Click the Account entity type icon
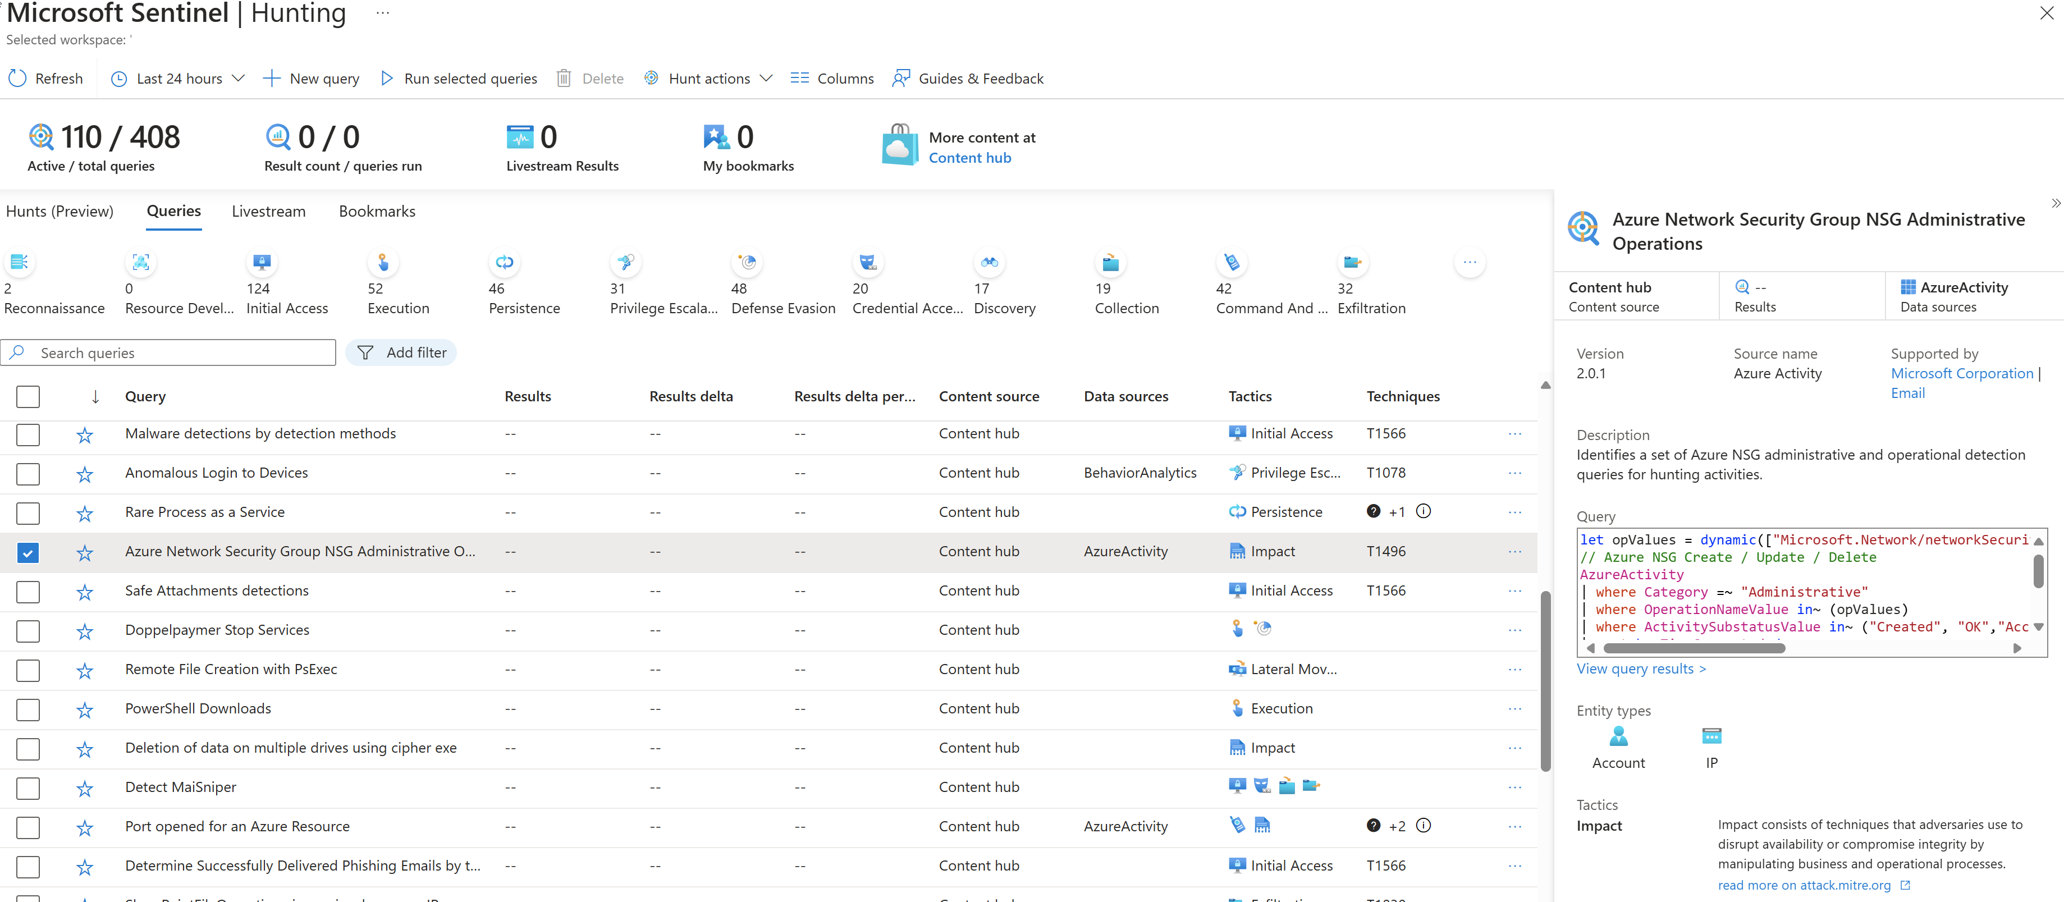This screenshot has height=902, width=2064. coord(1618,735)
